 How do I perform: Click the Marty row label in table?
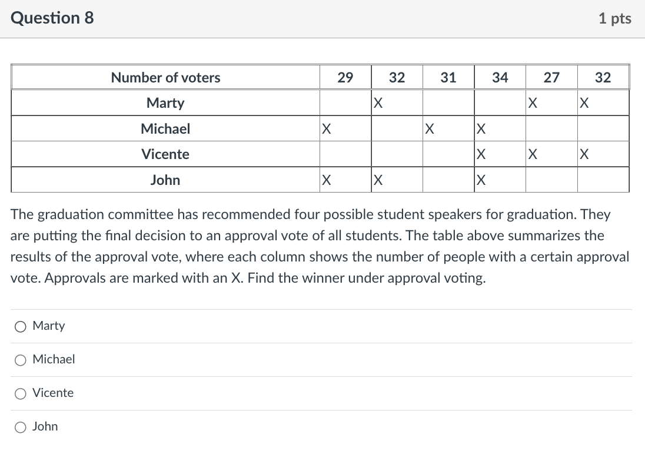tap(165, 103)
